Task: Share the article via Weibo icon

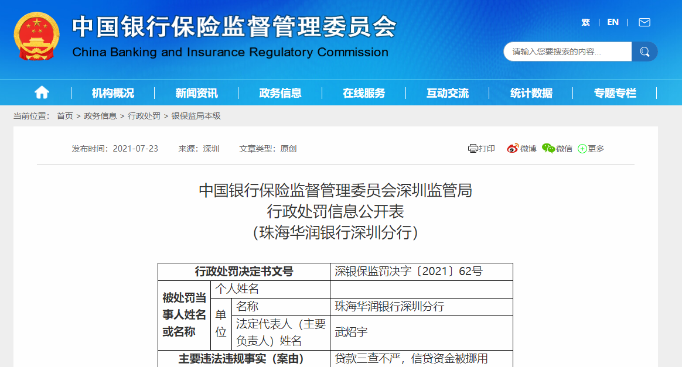Action: [513, 149]
